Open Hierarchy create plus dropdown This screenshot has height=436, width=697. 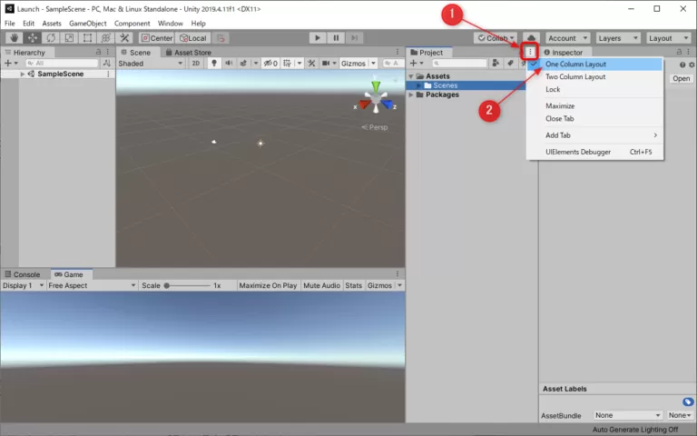(11, 64)
